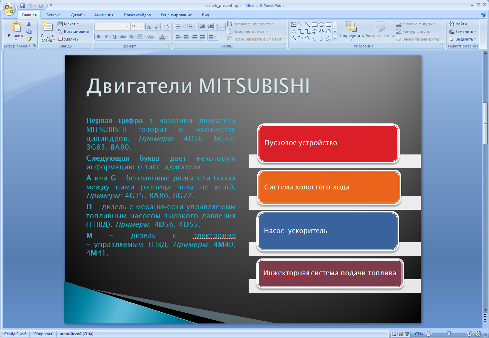Open the Office button menu
The height and width of the screenshot is (338, 489).
tap(9, 9)
